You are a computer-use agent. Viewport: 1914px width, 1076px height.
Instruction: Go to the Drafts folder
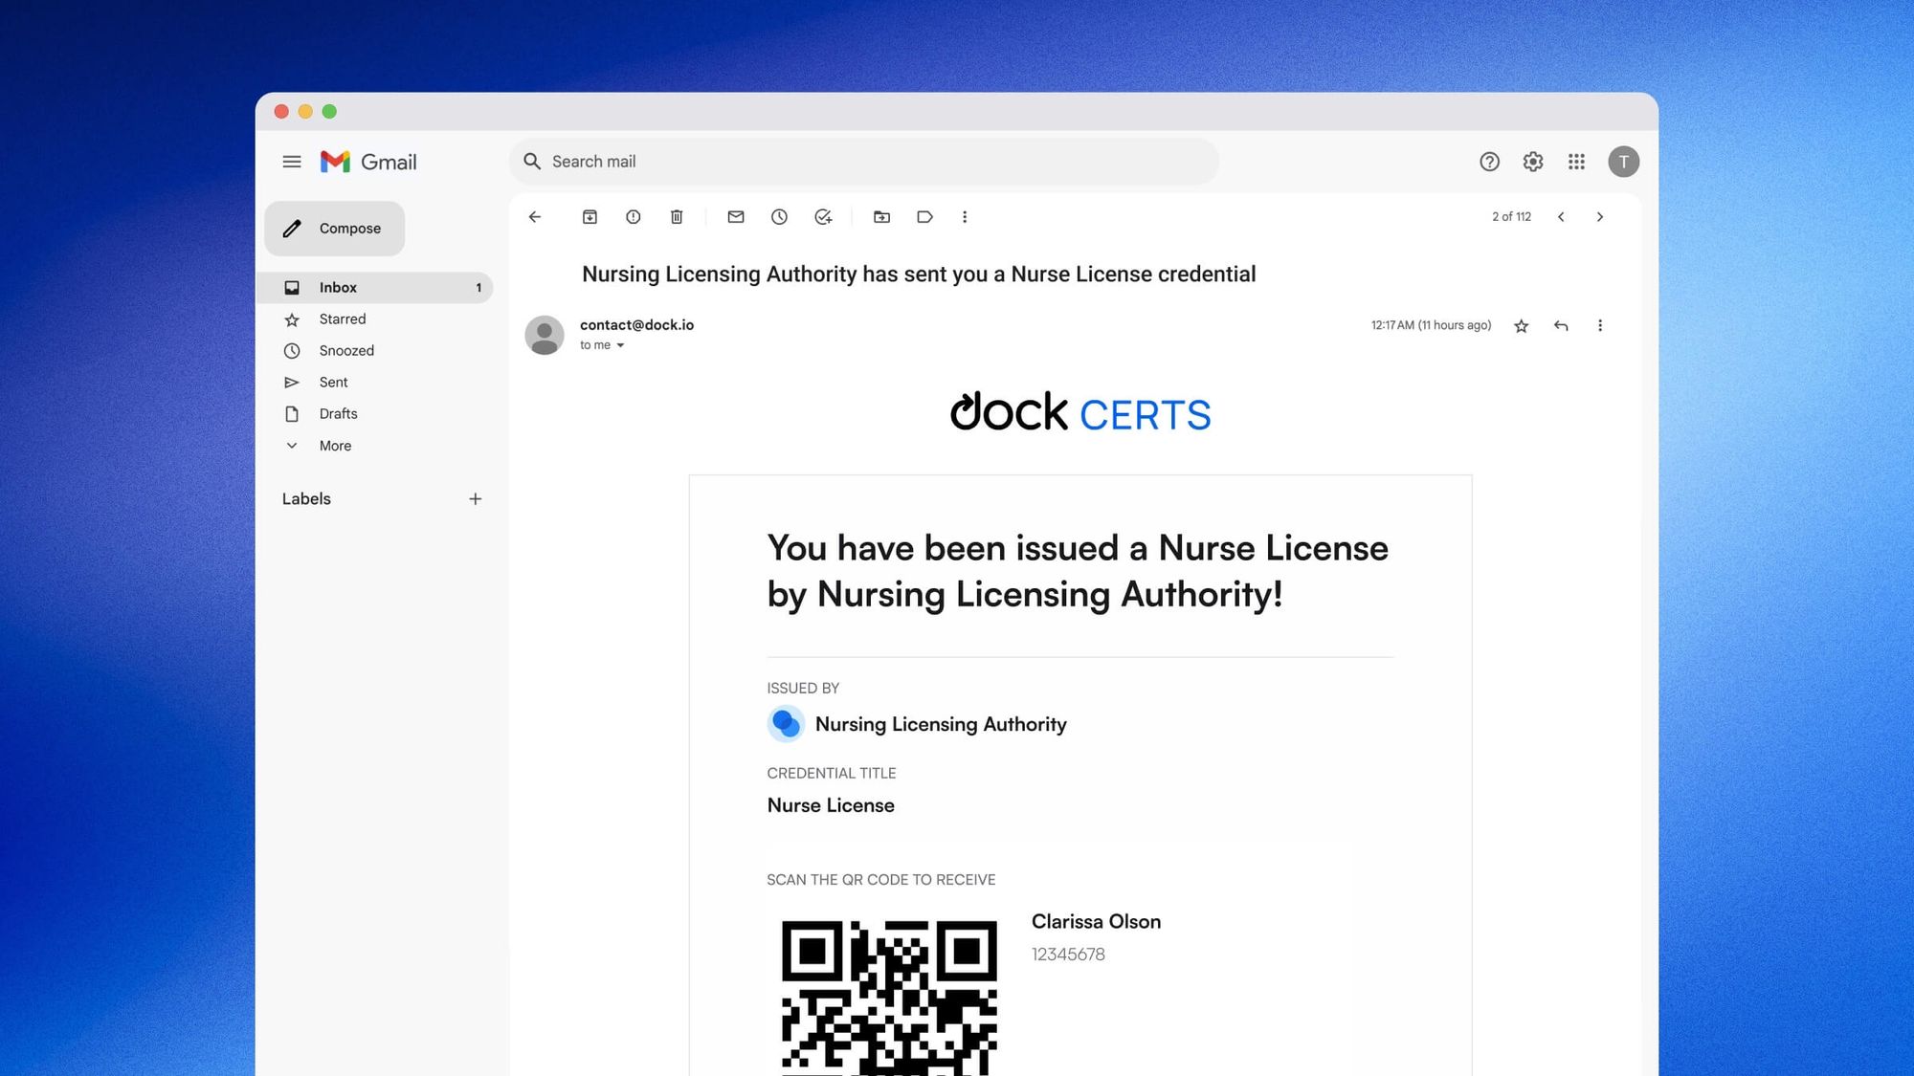pos(338,414)
